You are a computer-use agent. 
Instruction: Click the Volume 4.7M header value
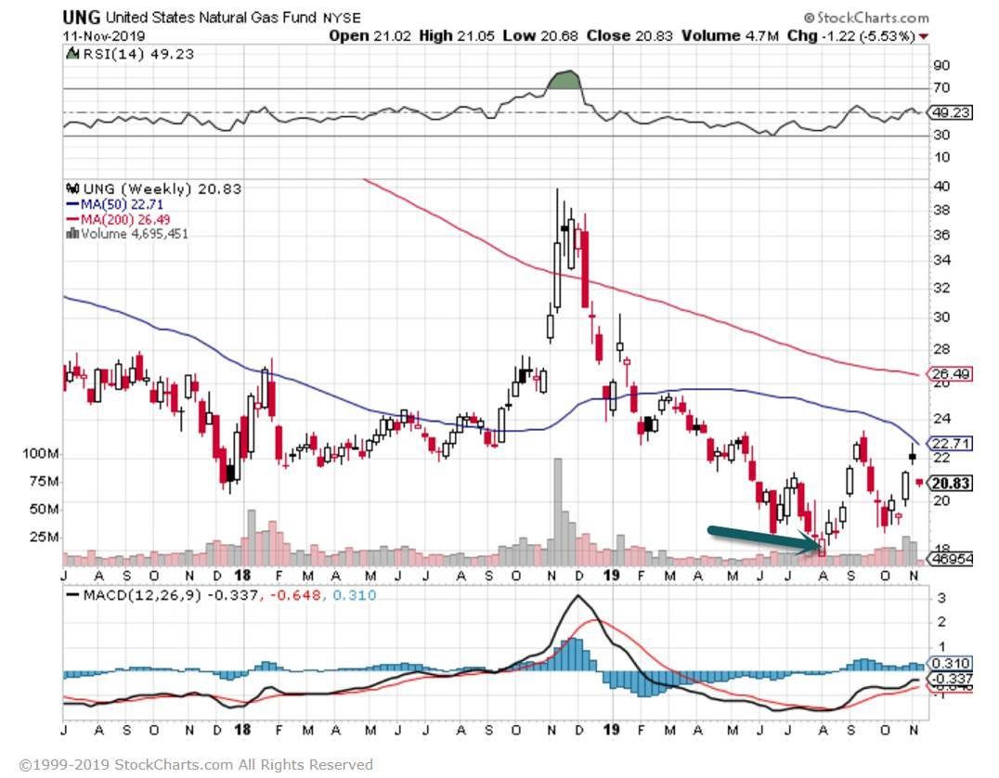(x=730, y=35)
